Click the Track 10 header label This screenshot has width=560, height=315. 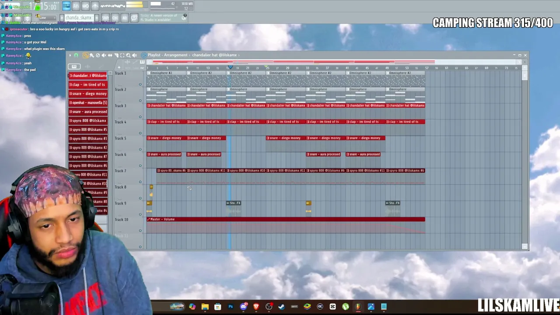tap(122, 220)
